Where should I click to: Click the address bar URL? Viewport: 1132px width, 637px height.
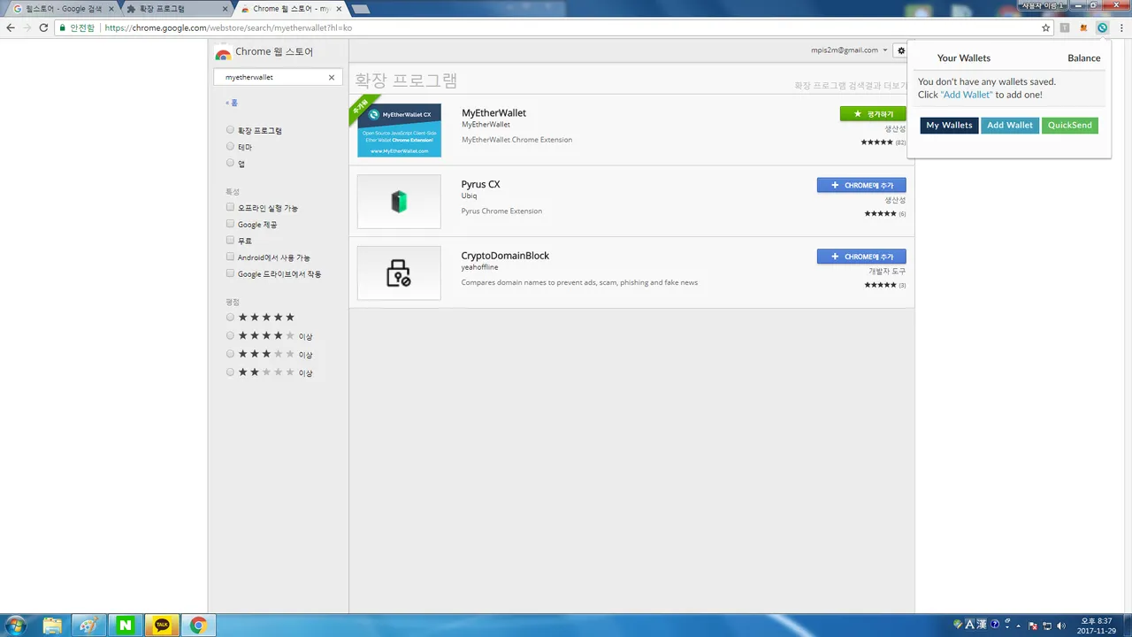click(228, 27)
